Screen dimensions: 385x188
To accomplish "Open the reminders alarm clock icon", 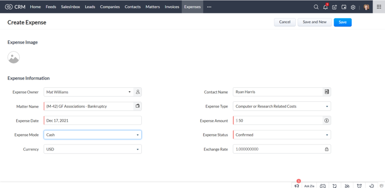I will click(359, 186).
